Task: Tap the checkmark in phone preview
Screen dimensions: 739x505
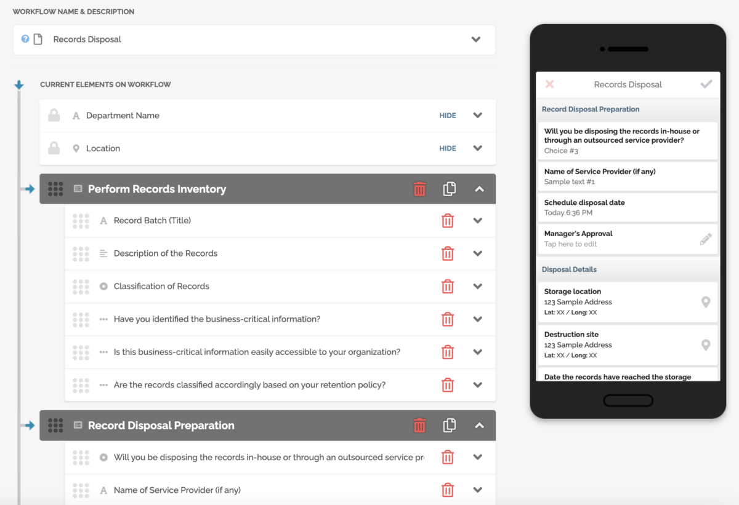Action: [x=706, y=84]
